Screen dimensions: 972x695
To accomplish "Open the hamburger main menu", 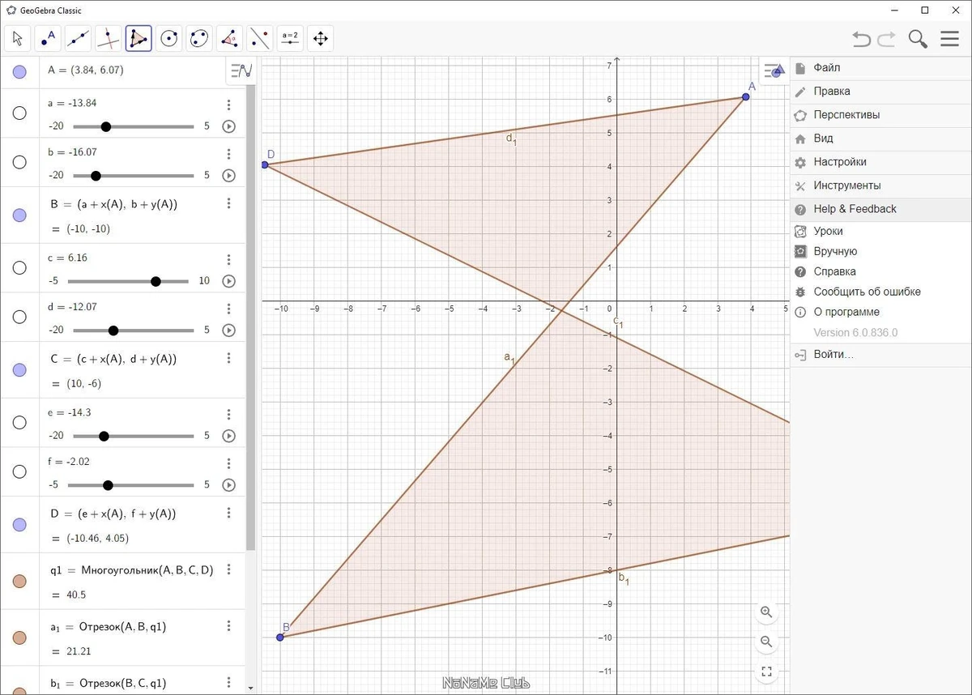I will point(949,39).
